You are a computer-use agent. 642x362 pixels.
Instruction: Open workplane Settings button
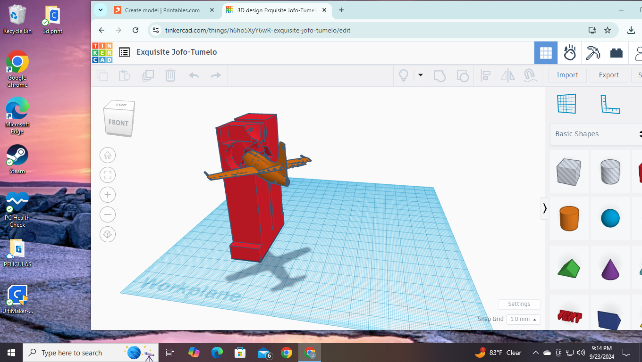(x=519, y=304)
